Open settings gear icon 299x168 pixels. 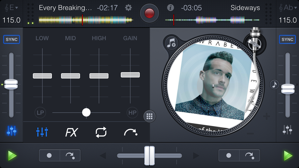[x=128, y=8]
